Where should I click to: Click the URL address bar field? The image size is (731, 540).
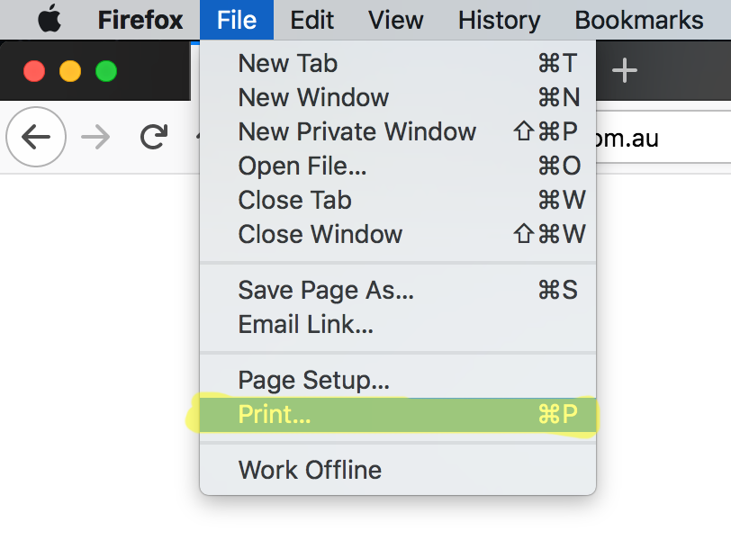pyautogui.click(x=663, y=138)
